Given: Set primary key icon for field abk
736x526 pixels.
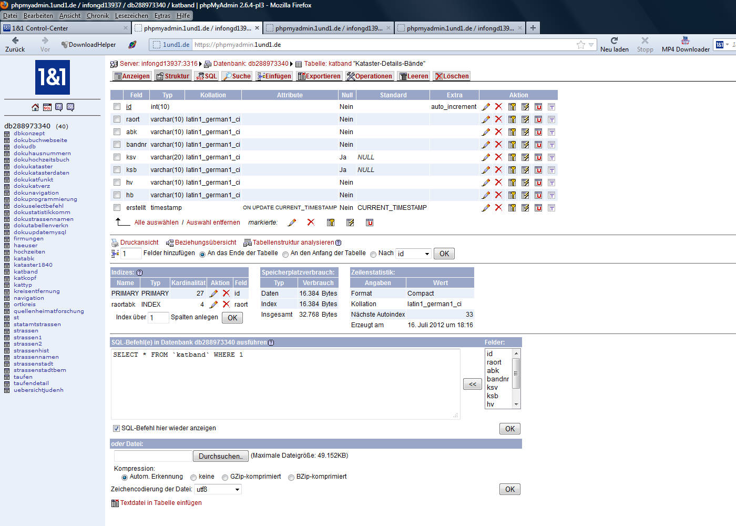Looking at the screenshot, I should (x=512, y=132).
